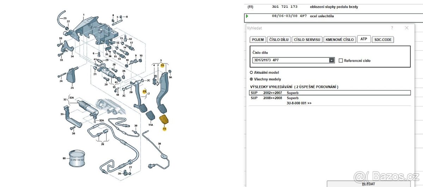Select the Aktuální model radio button
This screenshot has height=187, width=423.
click(x=251, y=72)
